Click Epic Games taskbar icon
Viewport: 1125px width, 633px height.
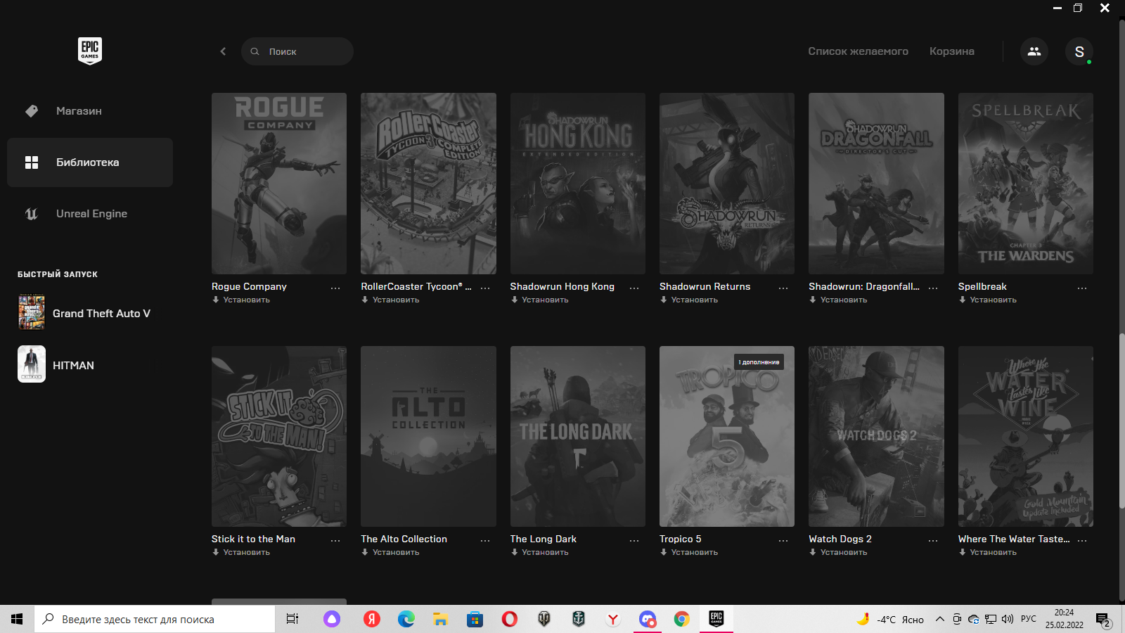(716, 619)
